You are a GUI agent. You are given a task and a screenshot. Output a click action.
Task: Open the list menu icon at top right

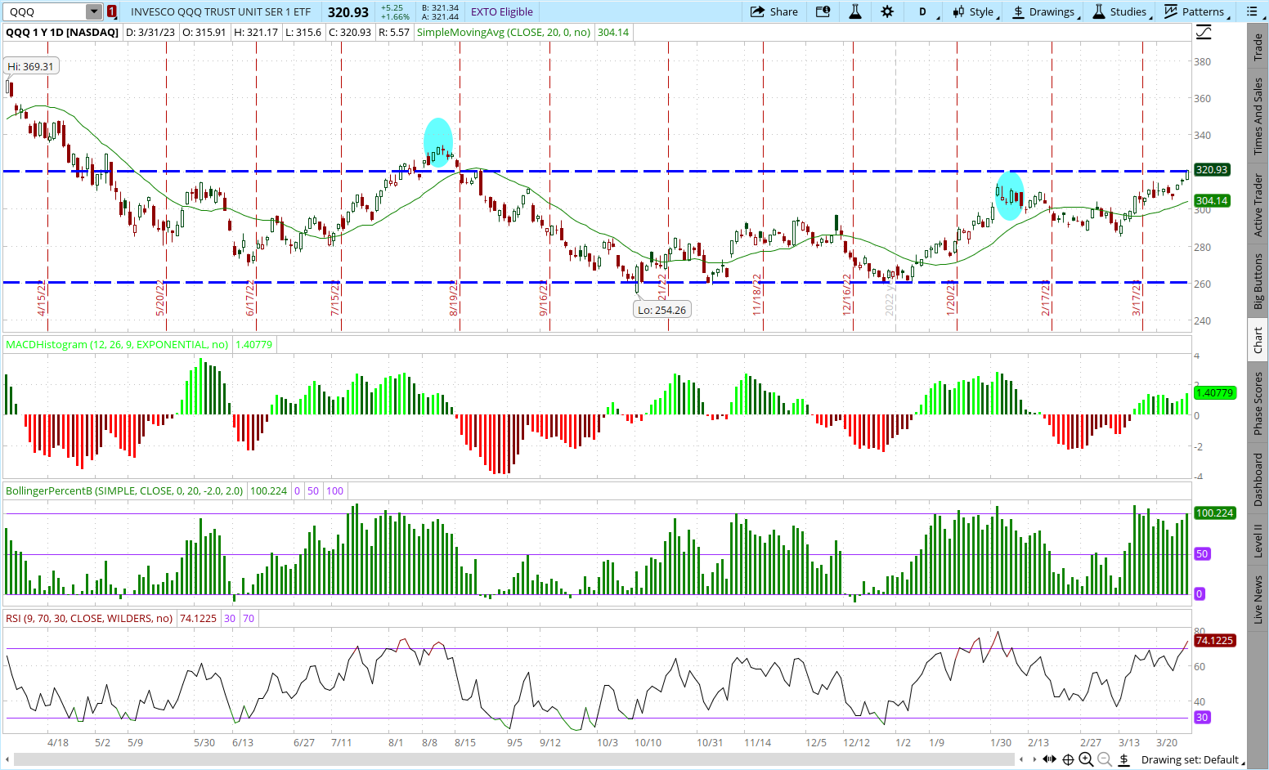[x=1252, y=11]
